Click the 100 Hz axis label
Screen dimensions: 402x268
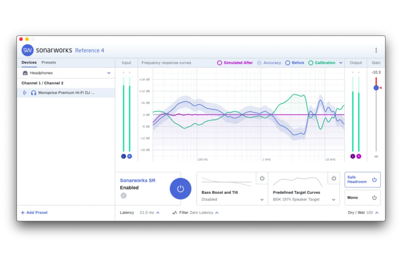pyautogui.click(x=203, y=159)
